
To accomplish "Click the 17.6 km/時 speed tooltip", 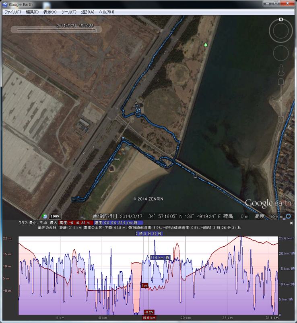I will tap(160, 258).
